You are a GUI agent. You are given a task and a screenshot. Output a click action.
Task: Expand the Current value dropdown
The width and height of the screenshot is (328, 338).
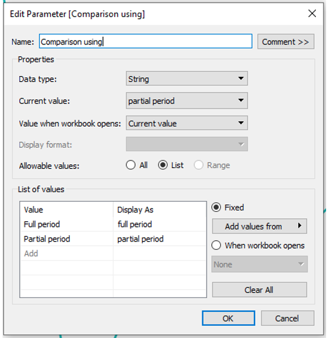tap(187, 101)
